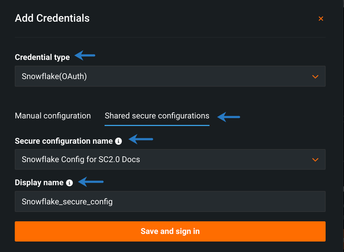Click the Secure configuration name chevron arrow
Image resolution: width=344 pixels, height=252 pixels.
point(315,160)
